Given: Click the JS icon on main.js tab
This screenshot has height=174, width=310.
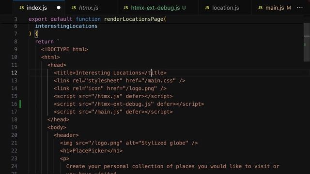Looking at the screenshot, I should (260, 8).
